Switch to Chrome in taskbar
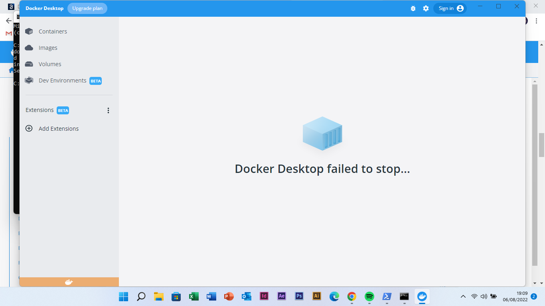Viewport: 545px width, 306px height. point(351,296)
